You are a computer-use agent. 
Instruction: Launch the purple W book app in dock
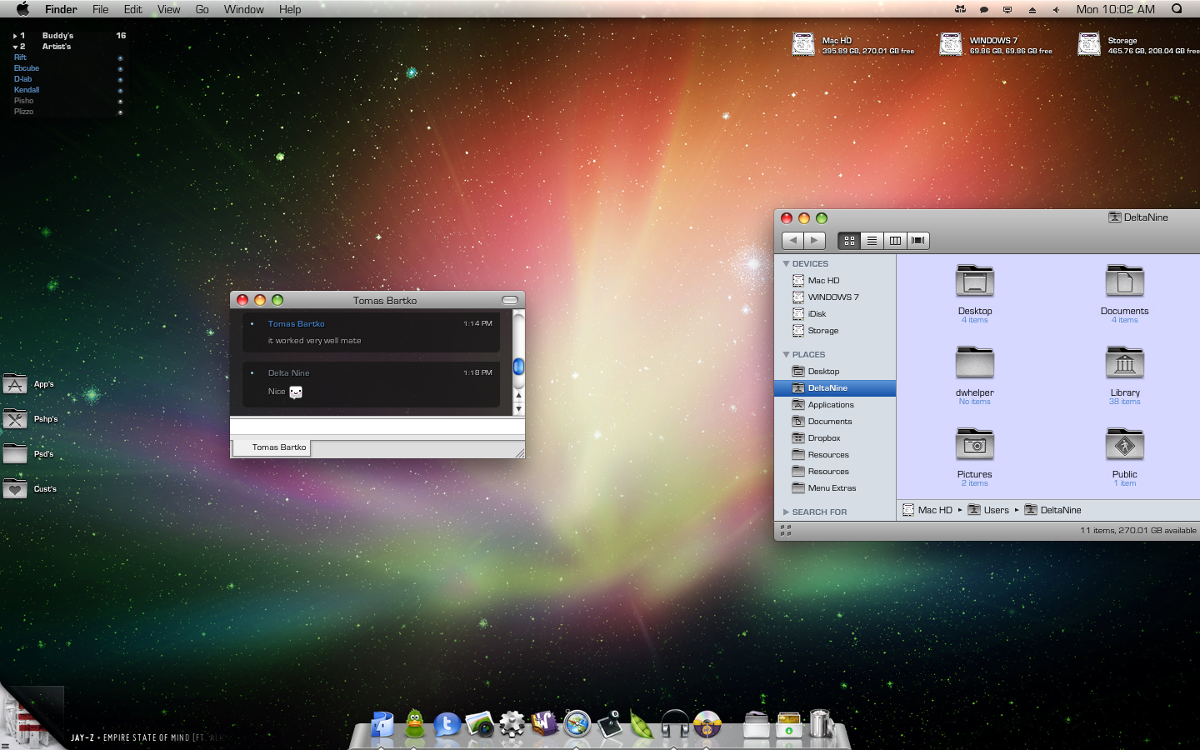coord(544,722)
